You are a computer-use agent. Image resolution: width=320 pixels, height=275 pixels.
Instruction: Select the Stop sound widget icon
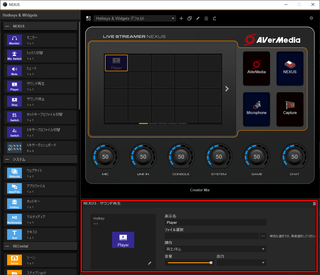[x=14, y=101]
